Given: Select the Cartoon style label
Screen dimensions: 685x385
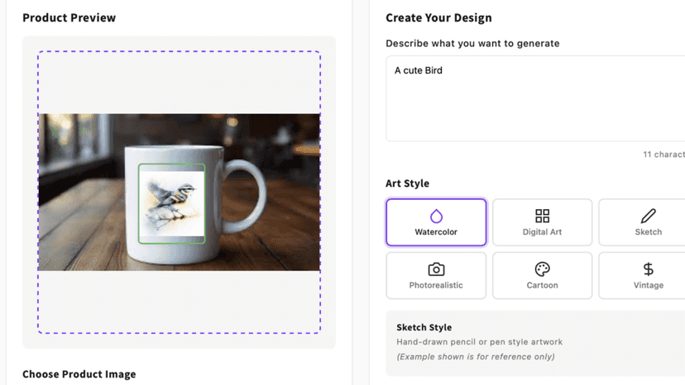Looking at the screenshot, I should pos(542,286).
